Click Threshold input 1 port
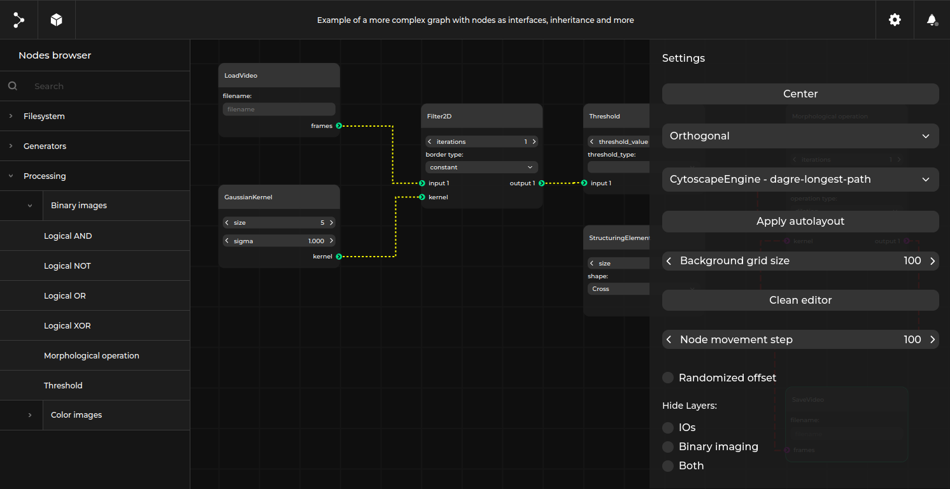Image resolution: width=950 pixels, height=489 pixels. [585, 183]
